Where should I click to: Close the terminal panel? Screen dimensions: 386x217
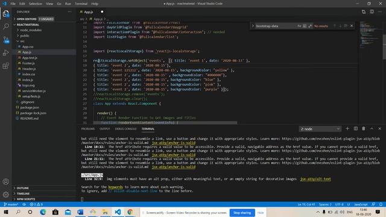pos(379,128)
